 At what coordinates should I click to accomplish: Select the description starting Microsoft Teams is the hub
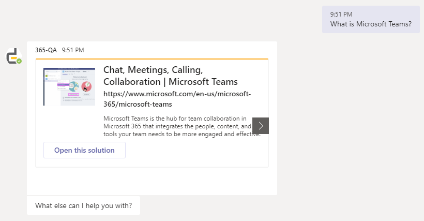pos(182,126)
